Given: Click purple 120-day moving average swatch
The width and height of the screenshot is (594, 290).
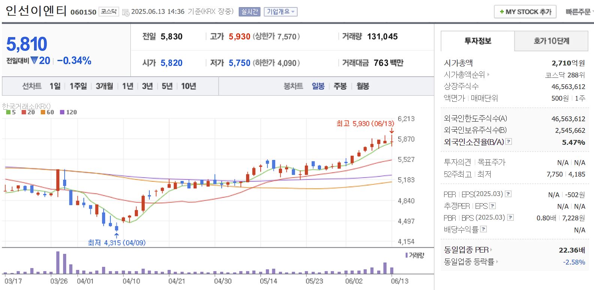Looking at the screenshot, I should coord(62,112).
